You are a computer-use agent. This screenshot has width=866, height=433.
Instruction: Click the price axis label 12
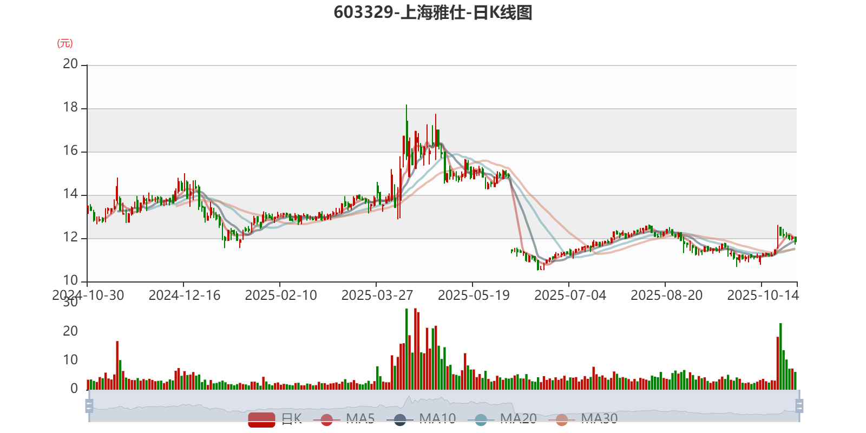(70, 237)
